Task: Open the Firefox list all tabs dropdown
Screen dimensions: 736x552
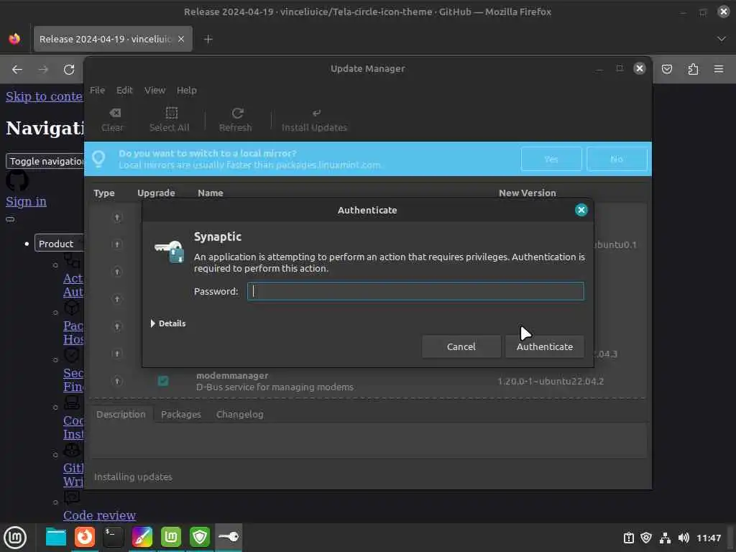Action: point(722,39)
